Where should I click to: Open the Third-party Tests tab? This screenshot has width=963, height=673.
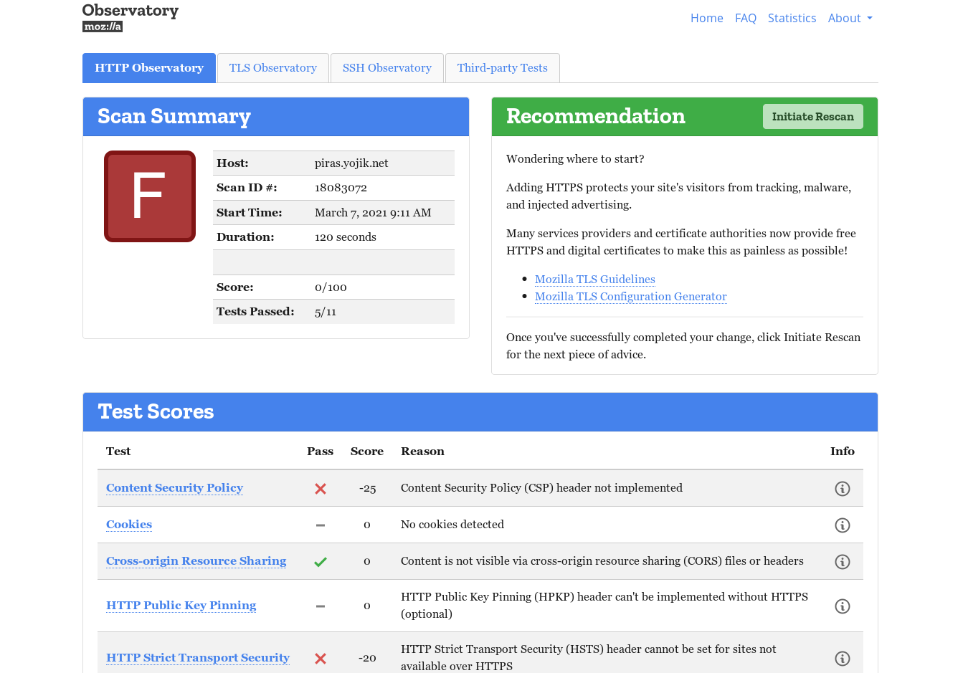coord(502,68)
